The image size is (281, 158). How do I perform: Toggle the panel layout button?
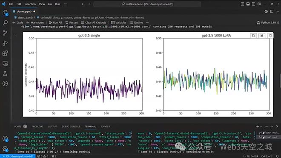pyautogui.click(x=248, y=4)
